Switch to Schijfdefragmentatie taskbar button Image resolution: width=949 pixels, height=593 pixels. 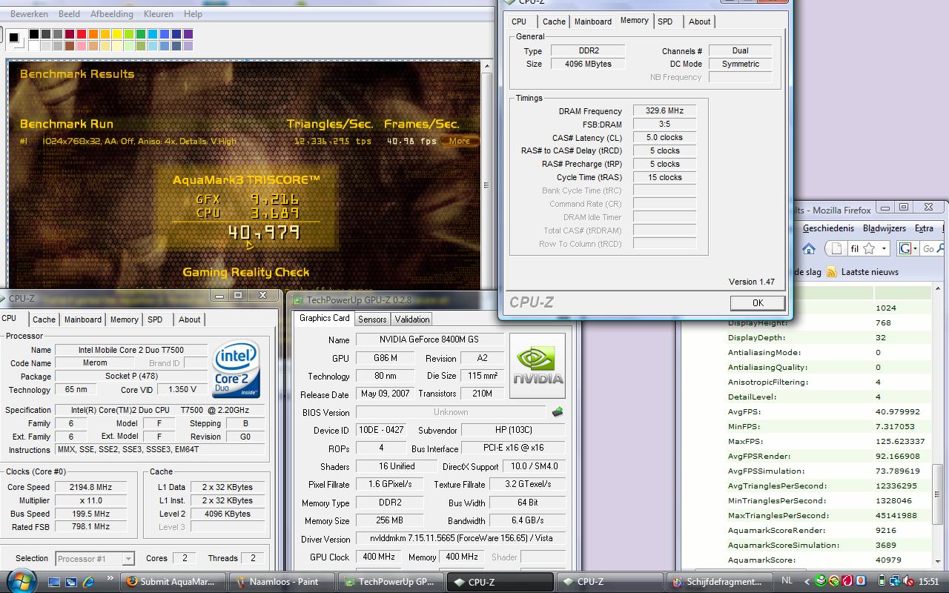(x=718, y=582)
